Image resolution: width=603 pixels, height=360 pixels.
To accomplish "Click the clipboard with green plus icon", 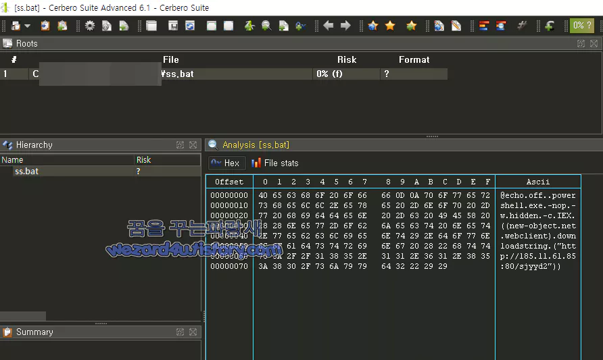I will tap(62, 26).
